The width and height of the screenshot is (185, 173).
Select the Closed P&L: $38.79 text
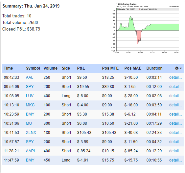[21, 29]
